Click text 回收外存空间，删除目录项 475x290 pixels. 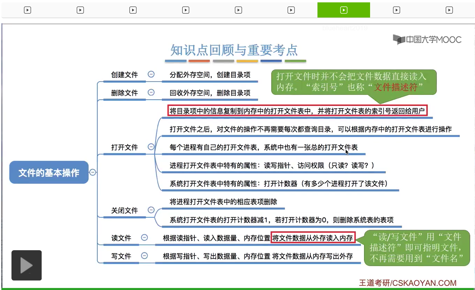[210, 93]
